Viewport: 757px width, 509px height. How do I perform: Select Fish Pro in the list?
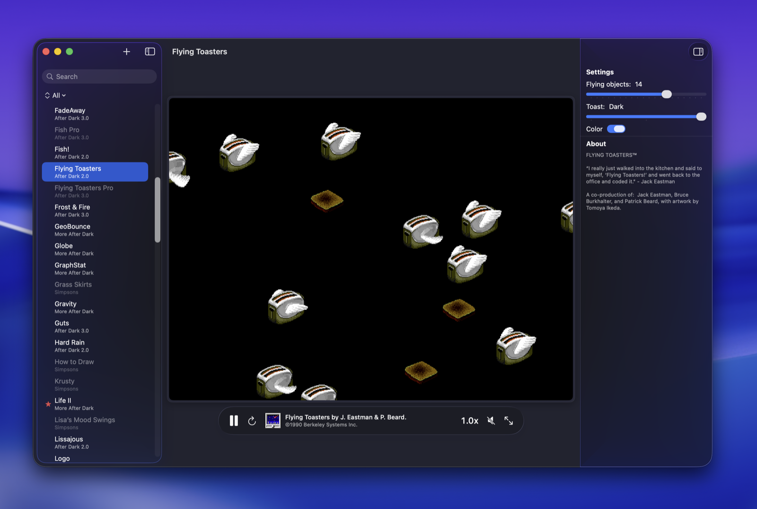click(95, 133)
